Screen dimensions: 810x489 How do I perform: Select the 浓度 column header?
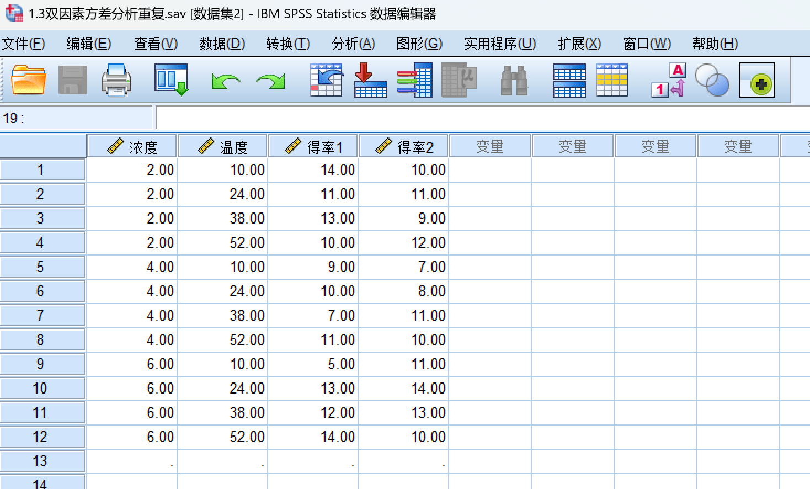pyautogui.click(x=132, y=147)
